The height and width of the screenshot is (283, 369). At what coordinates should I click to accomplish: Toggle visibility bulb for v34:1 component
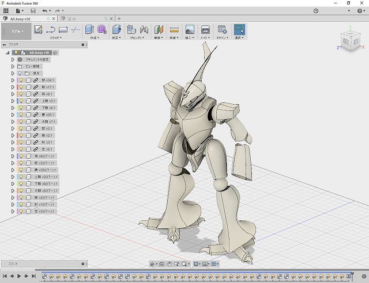point(21,81)
